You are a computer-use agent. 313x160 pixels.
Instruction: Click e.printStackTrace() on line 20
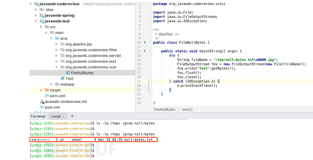197,86
